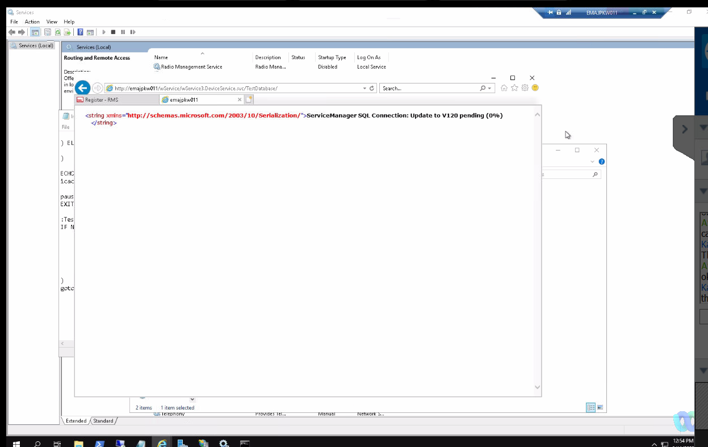Click signal strength icon on connection bar
The width and height of the screenshot is (708, 447).
coord(568,12)
